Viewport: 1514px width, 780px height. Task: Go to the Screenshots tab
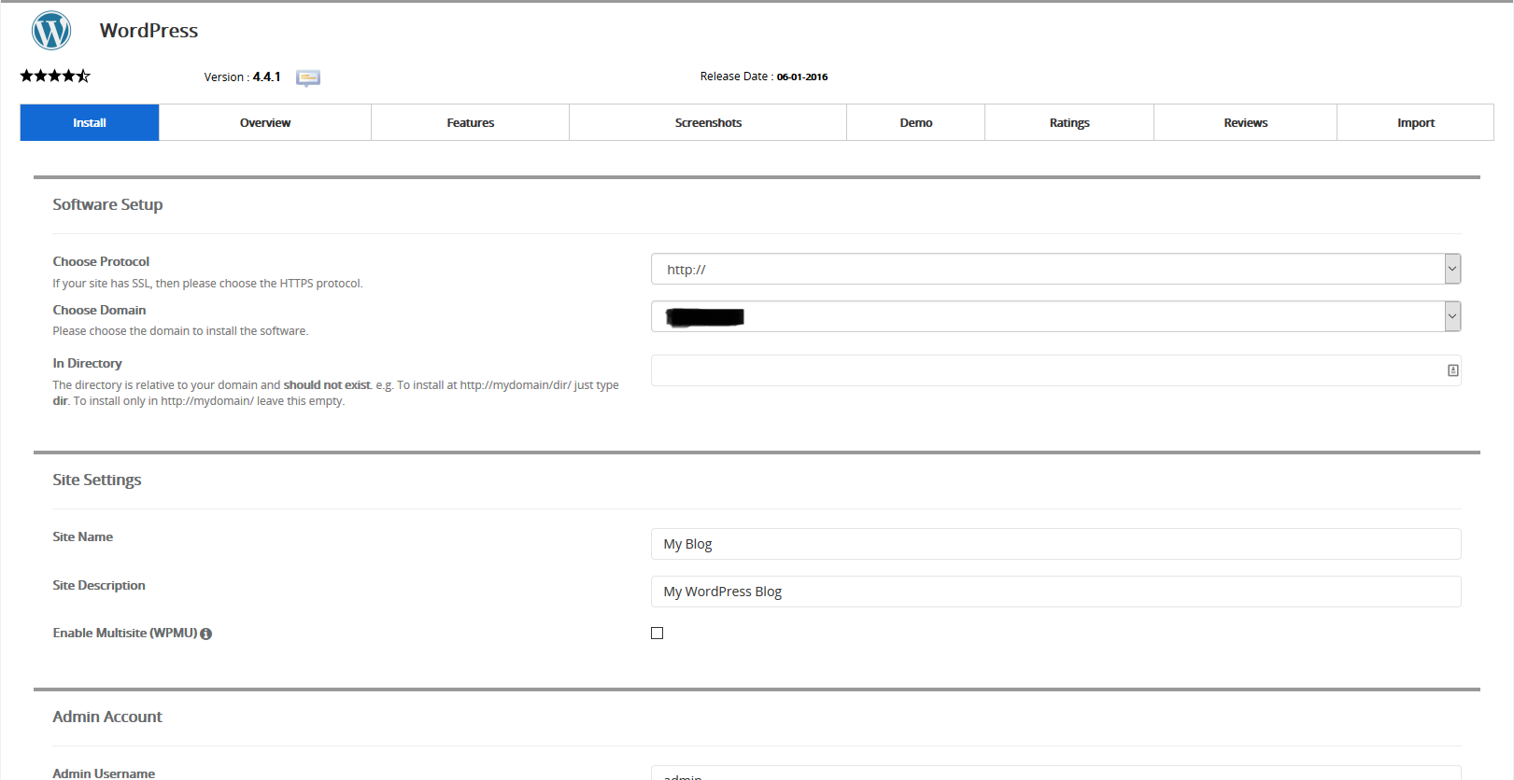click(708, 122)
